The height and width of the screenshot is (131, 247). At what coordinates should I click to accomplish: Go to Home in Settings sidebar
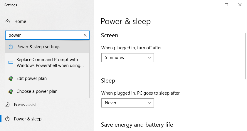pyautogui.click(x=20, y=21)
